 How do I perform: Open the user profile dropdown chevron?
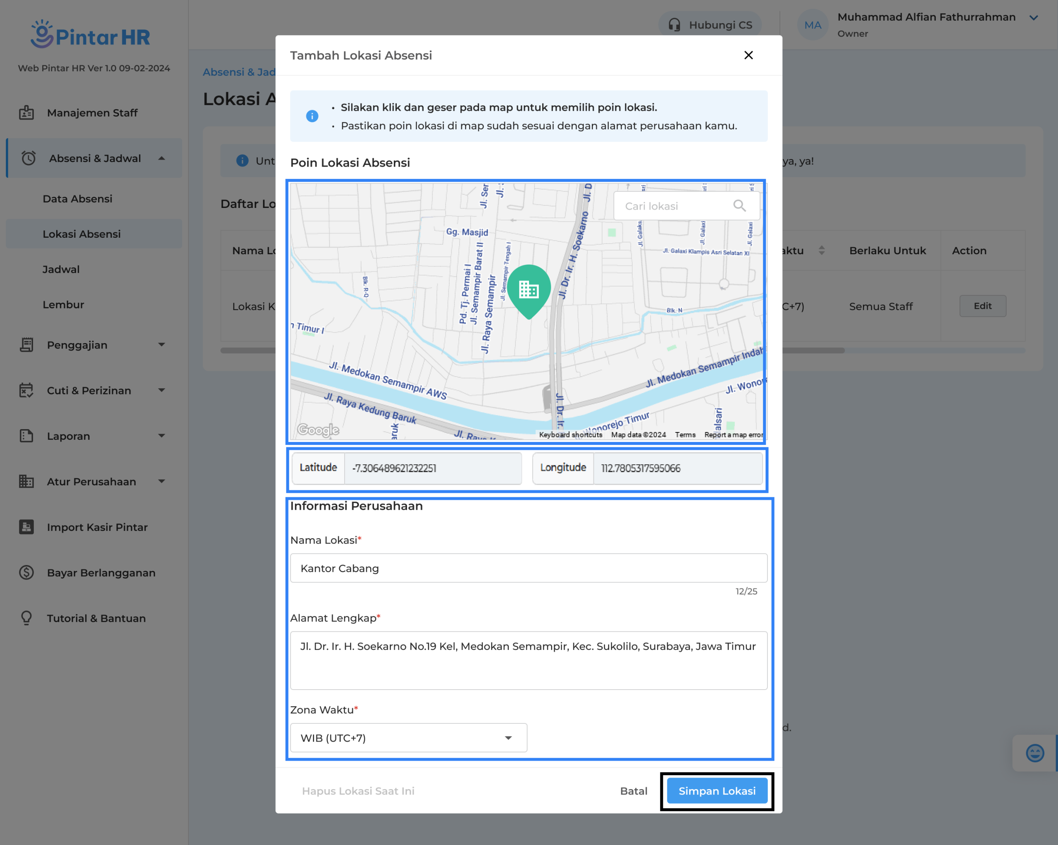click(1034, 18)
